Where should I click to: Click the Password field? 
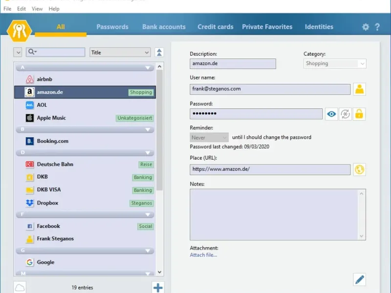[256, 114]
